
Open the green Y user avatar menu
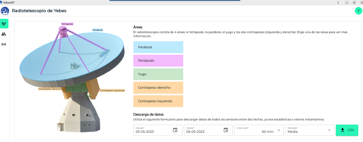(358, 11)
